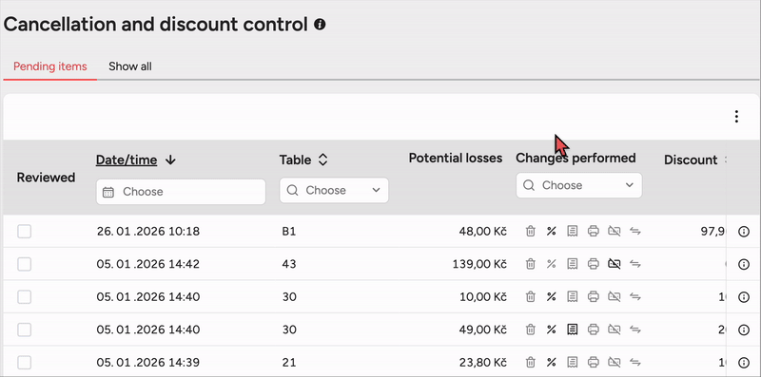The width and height of the screenshot is (761, 377).
Task: Click the 23,80 Kč potential loss value
Action: click(482, 362)
